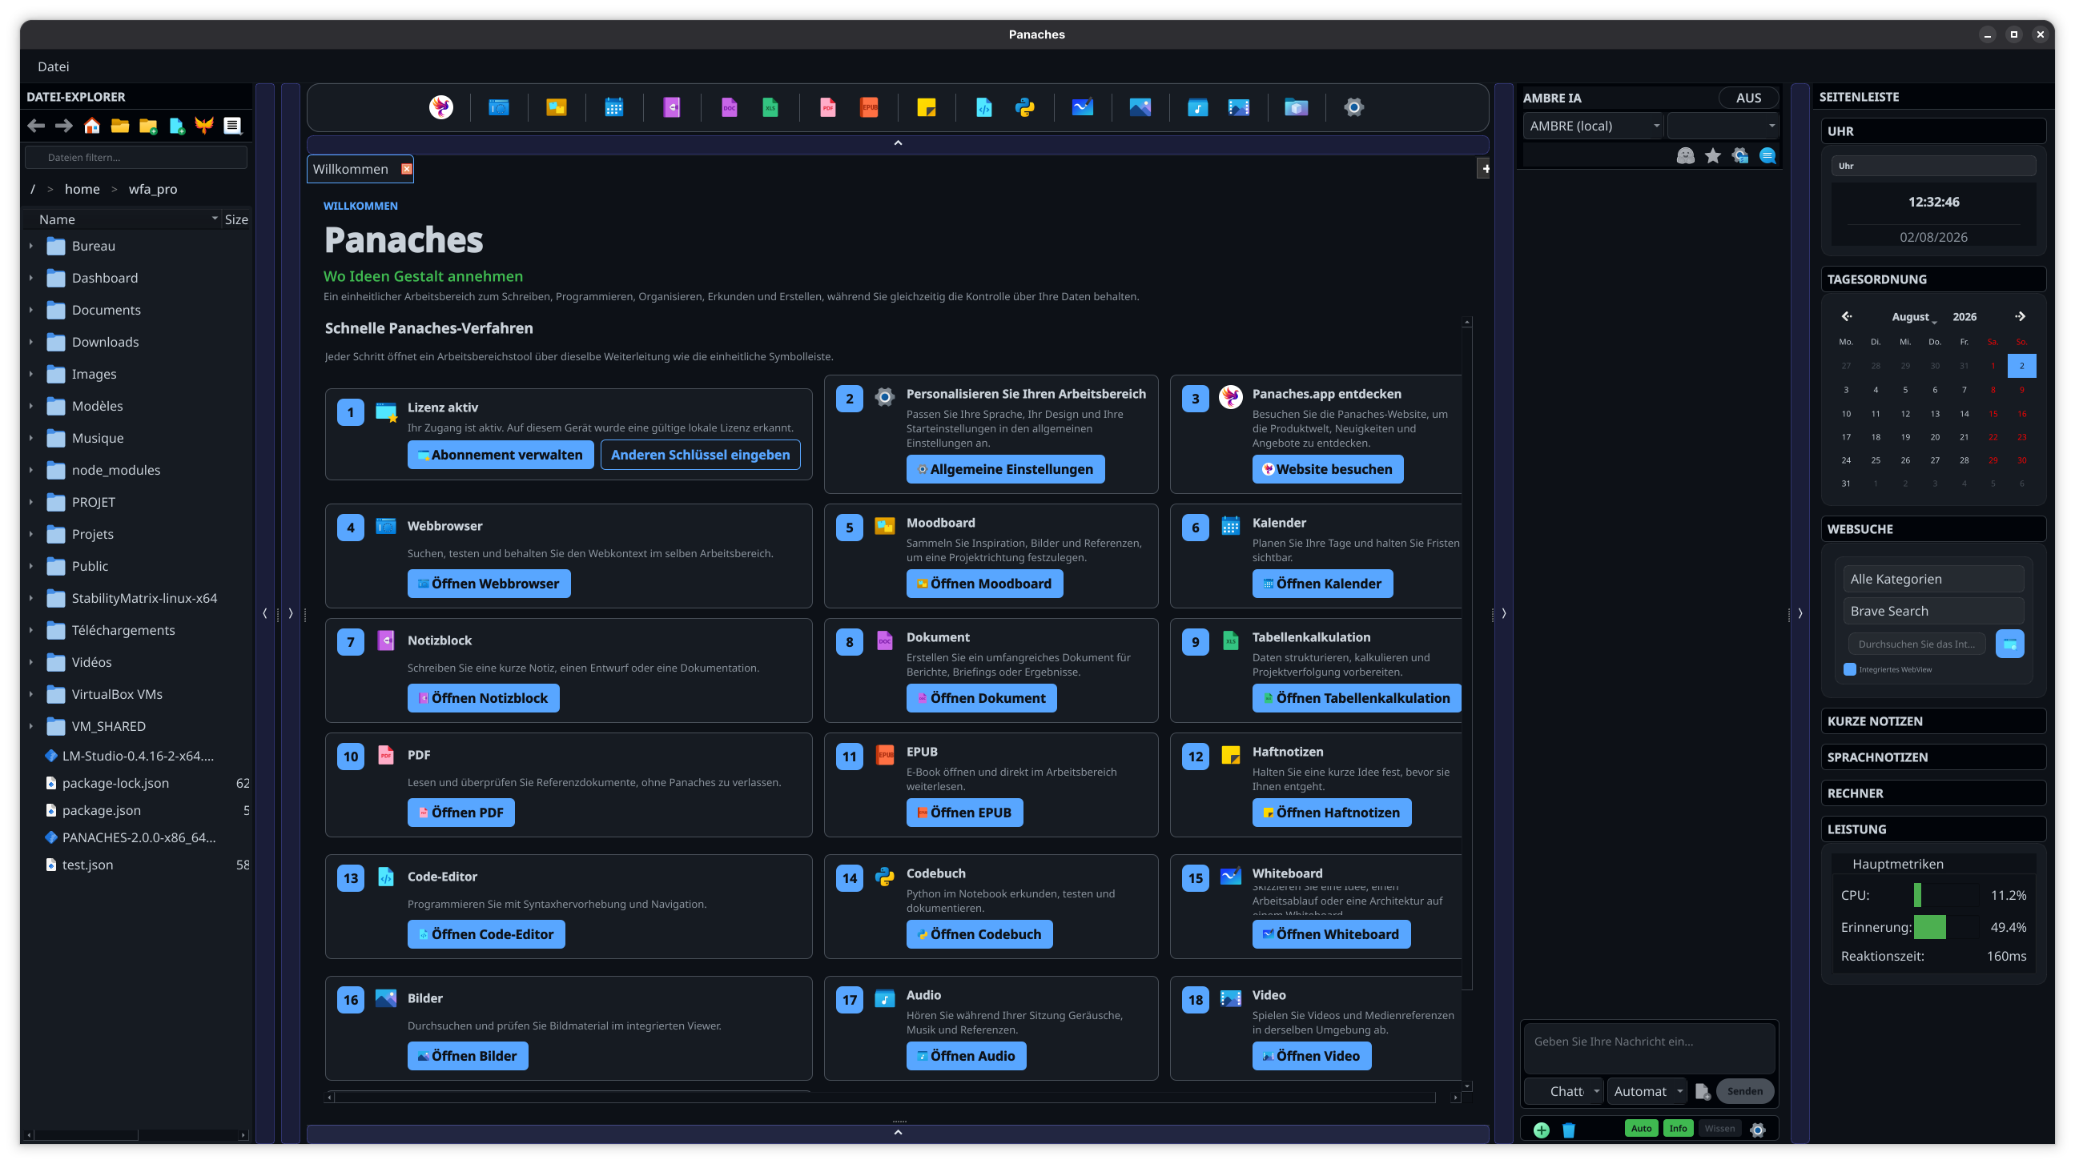The image size is (2075, 1164).
Task: Expand the Kurze Notizen sidebar section
Action: coord(1933,721)
